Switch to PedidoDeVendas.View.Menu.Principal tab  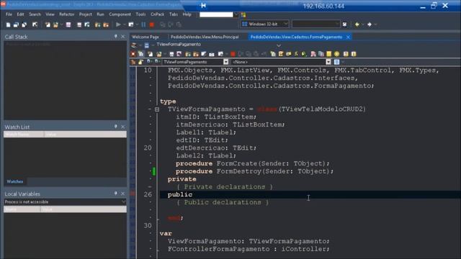pyautogui.click(x=205, y=37)
